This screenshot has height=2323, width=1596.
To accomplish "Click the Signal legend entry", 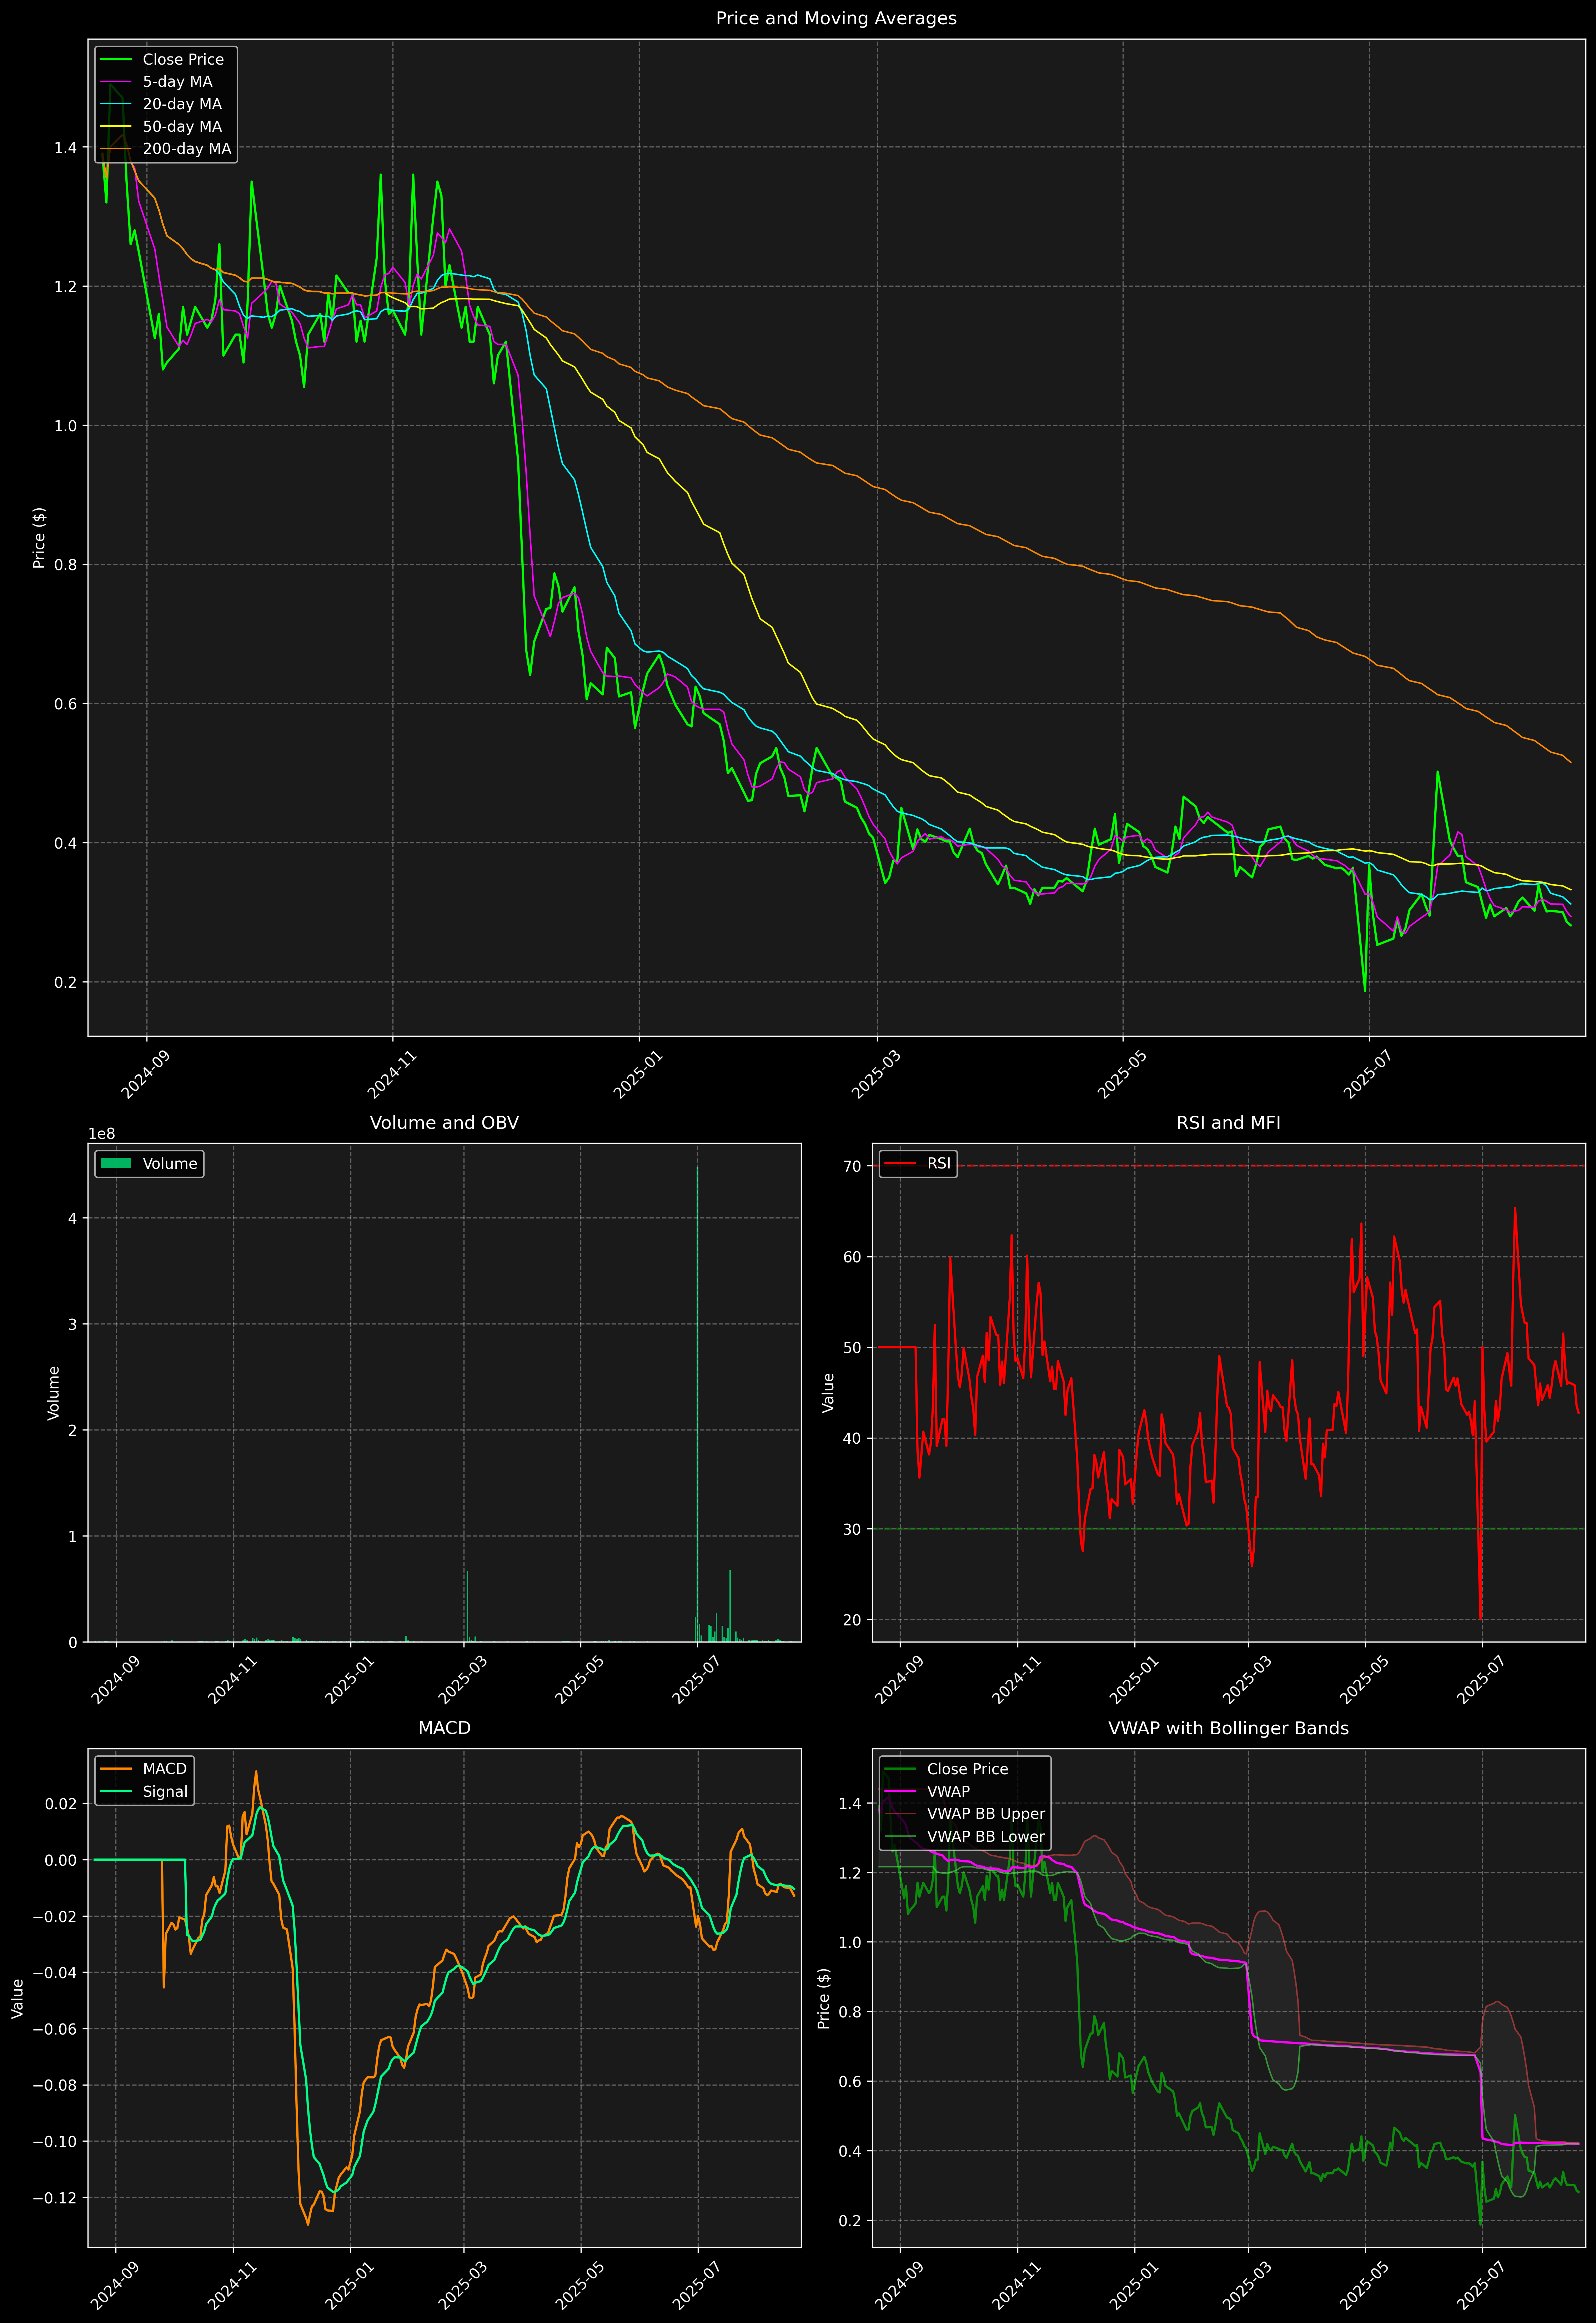I will coord(165,1791).
